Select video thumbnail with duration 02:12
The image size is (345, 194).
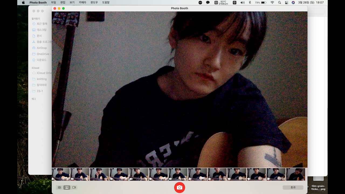pyautogui.click(x=256, y=174)
